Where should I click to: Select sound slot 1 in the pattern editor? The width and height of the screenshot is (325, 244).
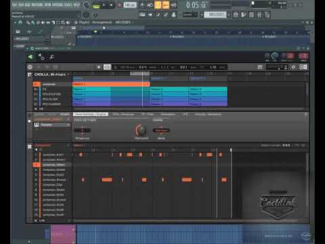pyautogui.click(x=52, y=155)
